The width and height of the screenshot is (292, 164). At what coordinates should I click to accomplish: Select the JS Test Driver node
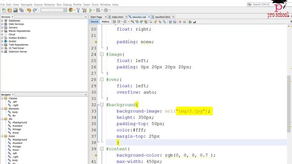click(x=16, y=48)
